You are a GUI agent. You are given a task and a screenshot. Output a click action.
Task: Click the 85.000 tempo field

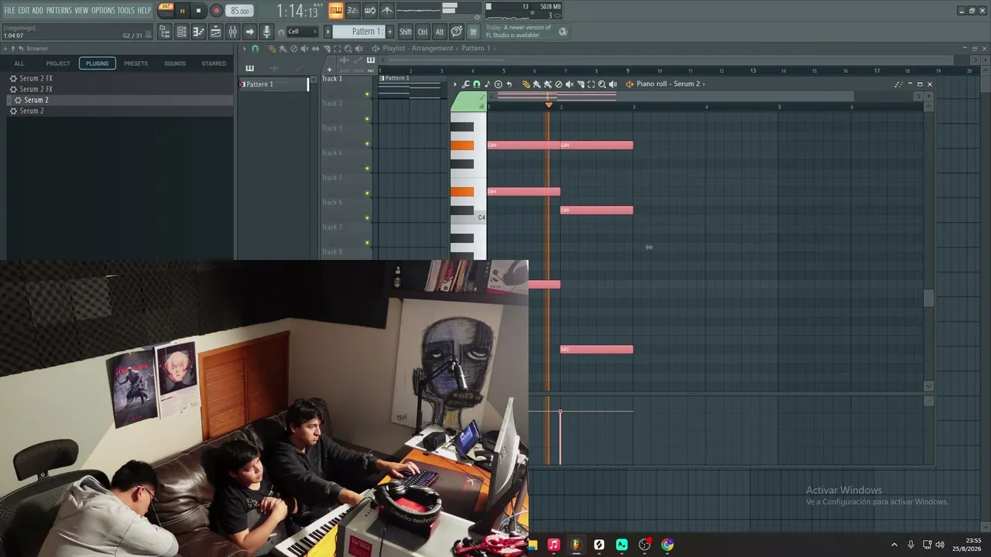[241, 11]
